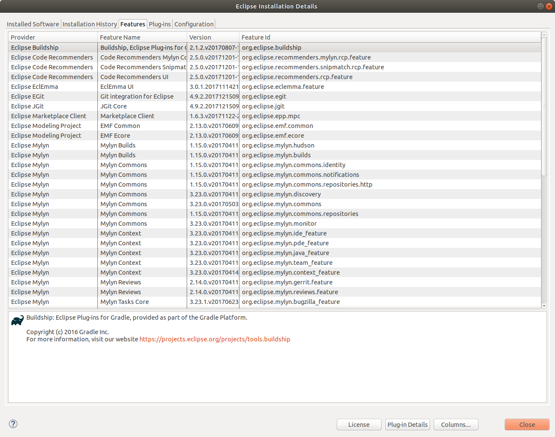Select the Eclipse EclEmma provider cell
The image size is (555, 437).
click(34, 87)
